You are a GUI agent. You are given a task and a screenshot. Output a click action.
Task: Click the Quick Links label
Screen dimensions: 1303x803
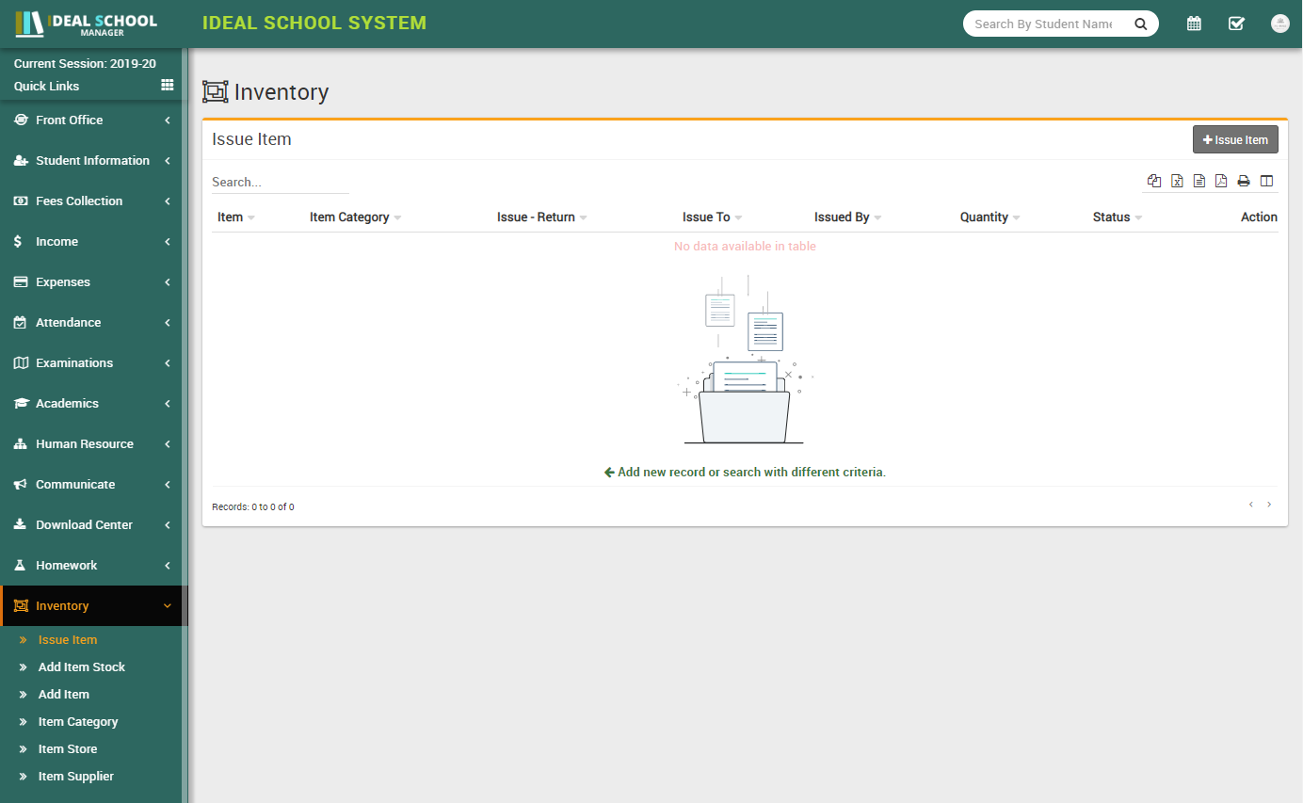click(46, 86)
